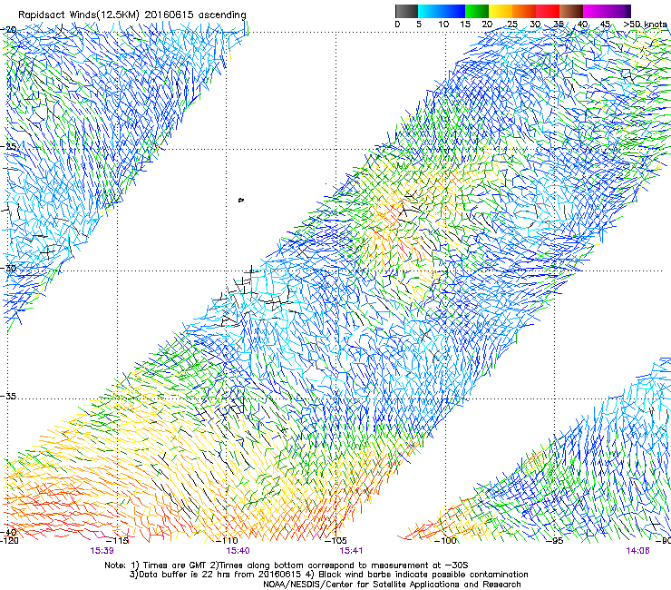Click the small island outline in map gap

[241, 200]
